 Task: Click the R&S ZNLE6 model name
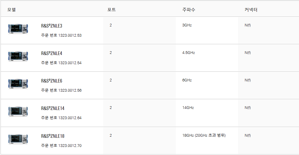pos(52,81)
